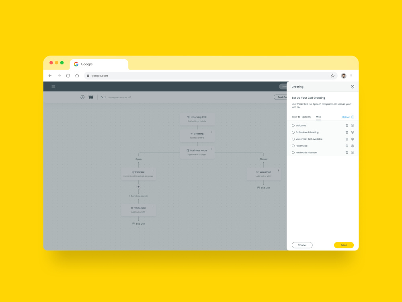Open the Voicemail node under Closed
This screenshot has height=302, width=402.
[264, 174]
